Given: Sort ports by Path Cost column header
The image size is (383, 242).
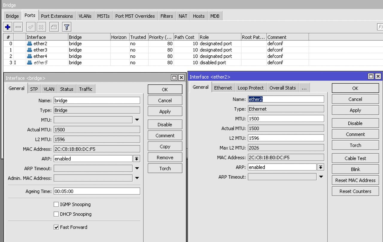Looking at the screenshot, I should coord(186,37).
